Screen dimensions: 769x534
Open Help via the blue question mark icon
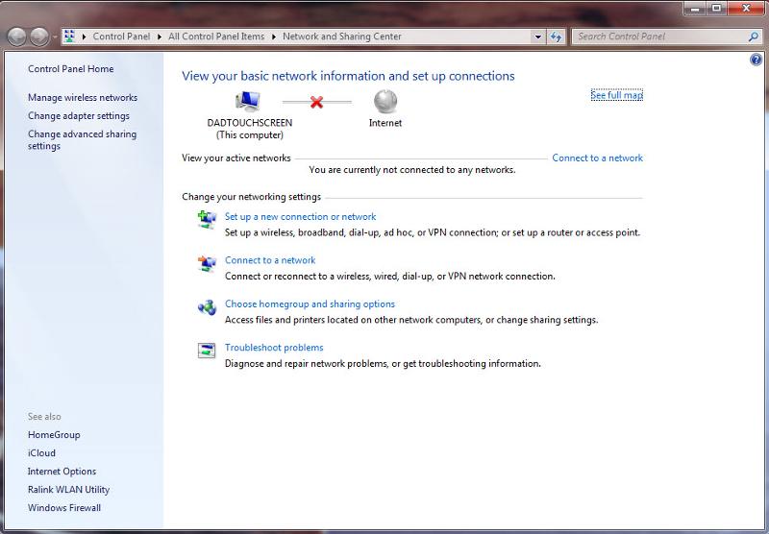[756, 60]
